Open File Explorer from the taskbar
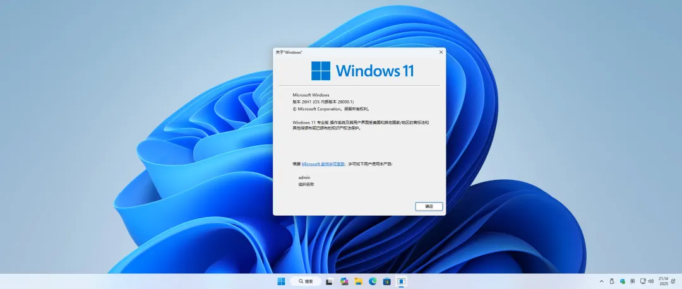The height and width of the screenshot is (289, 682). 359,281
